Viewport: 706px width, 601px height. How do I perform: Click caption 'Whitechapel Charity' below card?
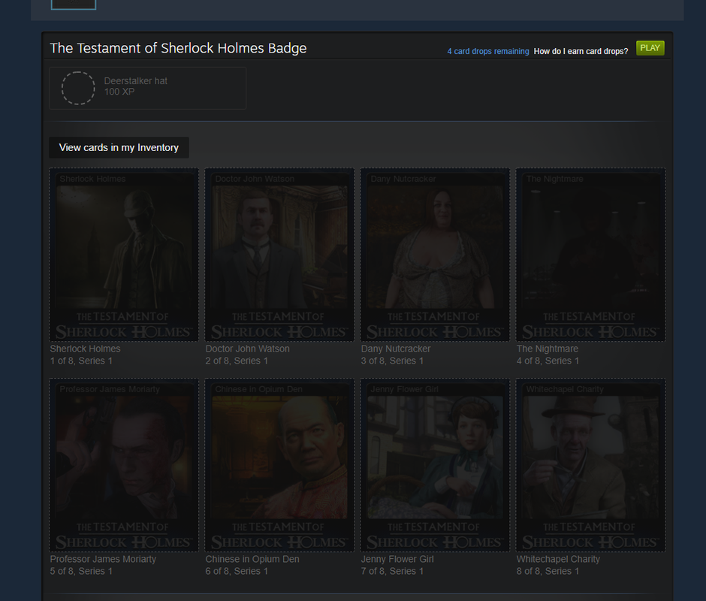click(558, 559)
